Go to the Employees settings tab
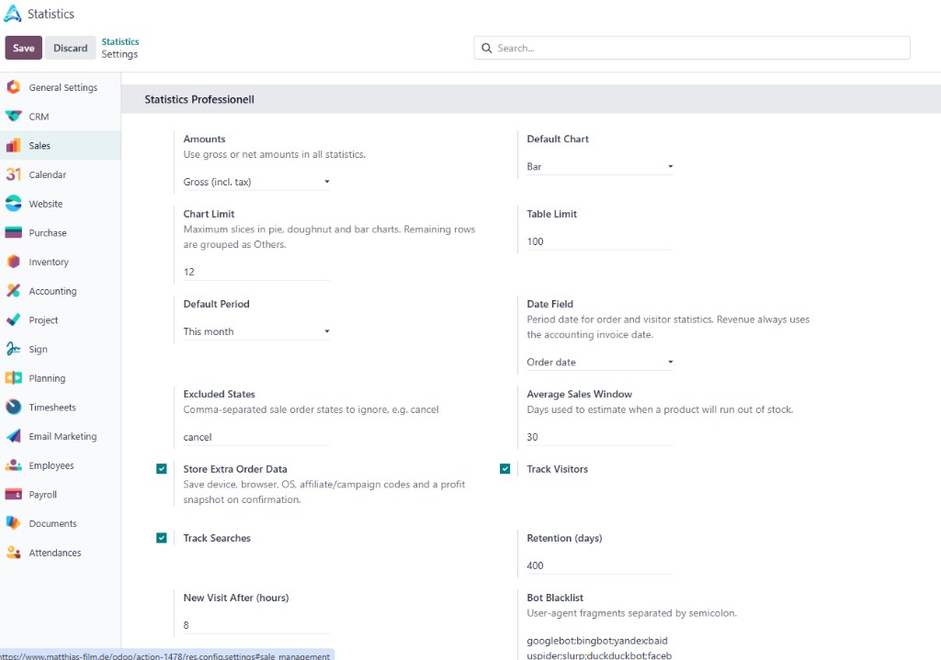 pyautogui.click(x=51, y=465)
